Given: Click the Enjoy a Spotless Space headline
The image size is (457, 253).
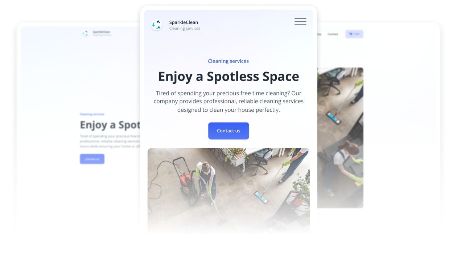Looking at the screenshot, I should 228,77.
